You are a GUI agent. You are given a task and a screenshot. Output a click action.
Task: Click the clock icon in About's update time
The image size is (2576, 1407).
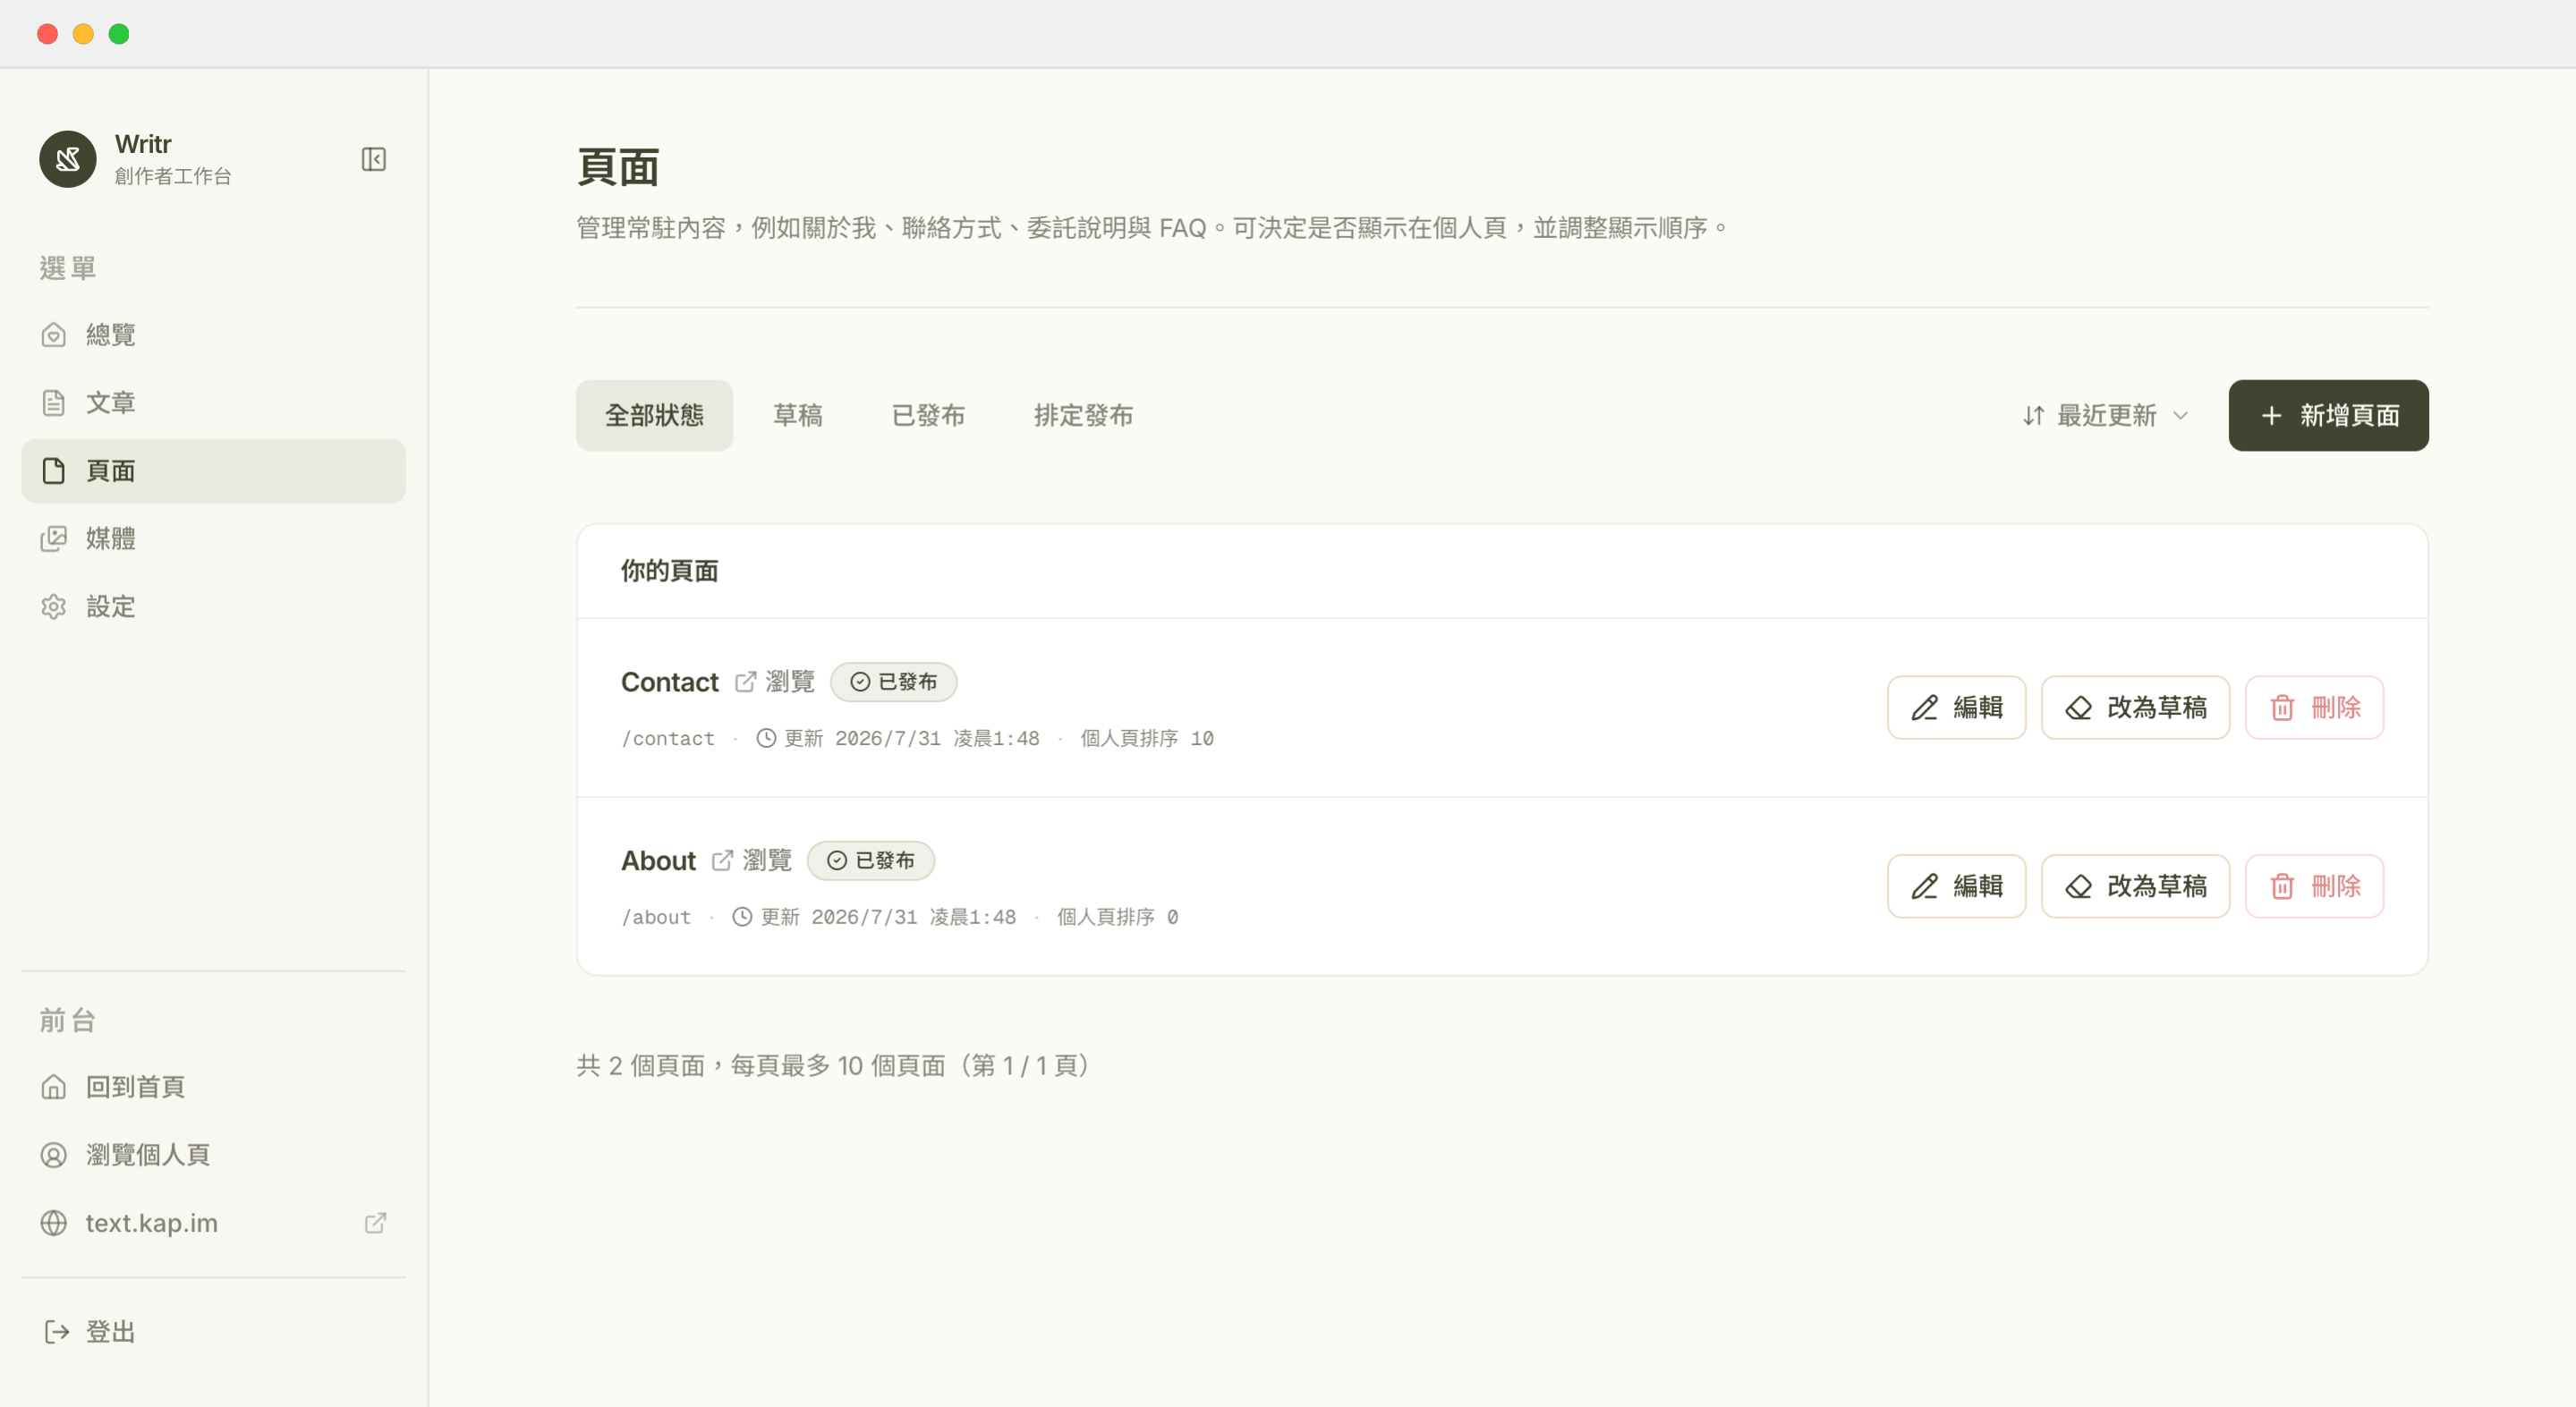point(742,917)
